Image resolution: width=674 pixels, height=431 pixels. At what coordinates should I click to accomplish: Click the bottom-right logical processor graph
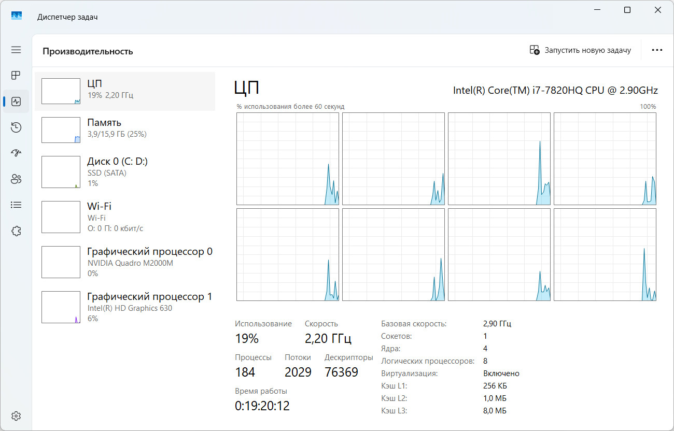[605, 254]
